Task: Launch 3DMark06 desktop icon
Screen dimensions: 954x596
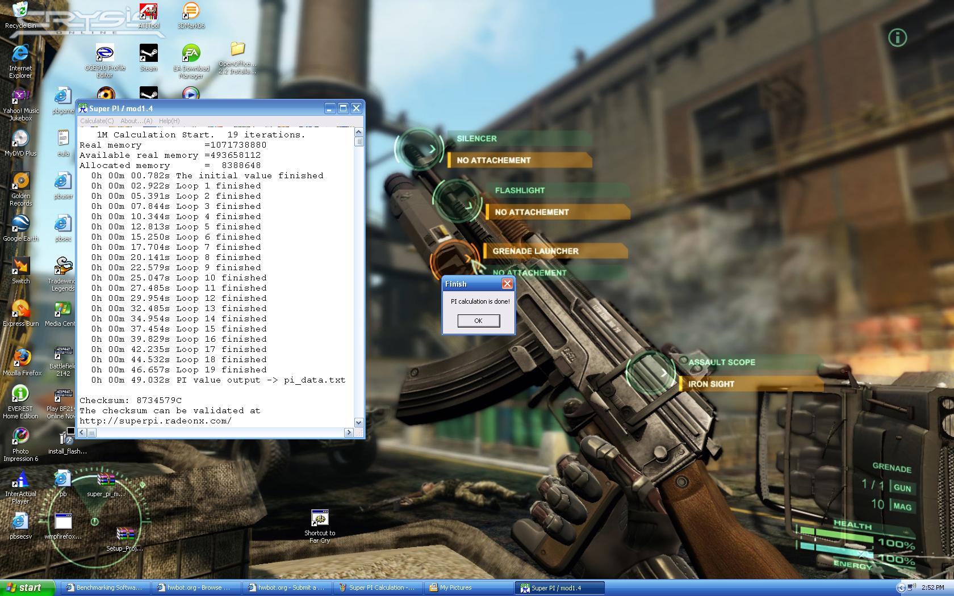Action: tap(191, 15)
